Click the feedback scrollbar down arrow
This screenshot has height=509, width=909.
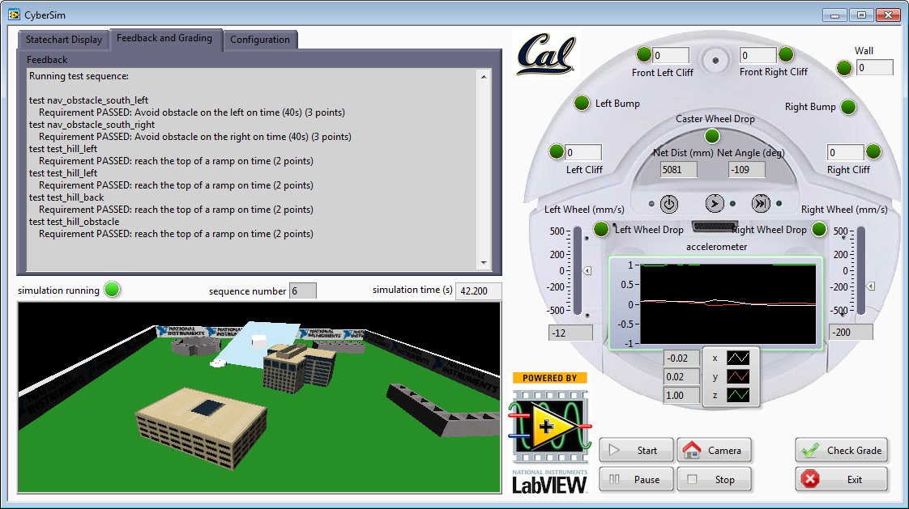click(x=484, y=262)
